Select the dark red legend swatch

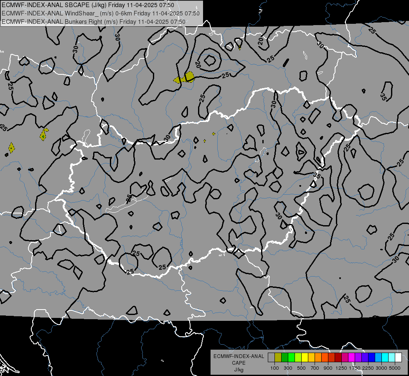click(x=338, y=358)
